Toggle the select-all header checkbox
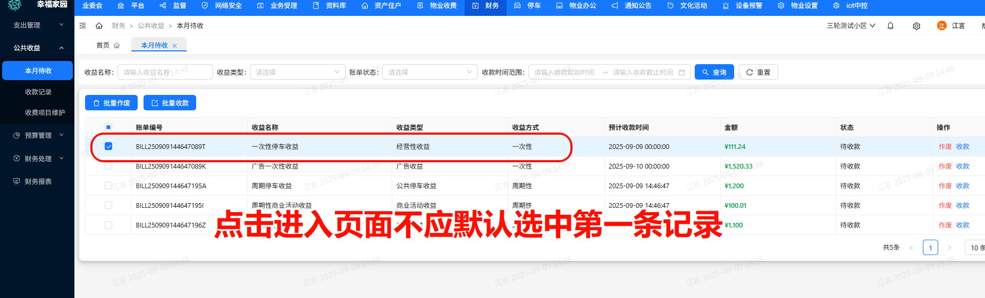Viewport: 985px width, 298px height. click(108, 127)
